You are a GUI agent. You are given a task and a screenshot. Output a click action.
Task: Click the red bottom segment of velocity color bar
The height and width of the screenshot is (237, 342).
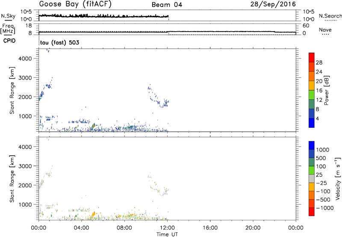click(x=312, y=212)
